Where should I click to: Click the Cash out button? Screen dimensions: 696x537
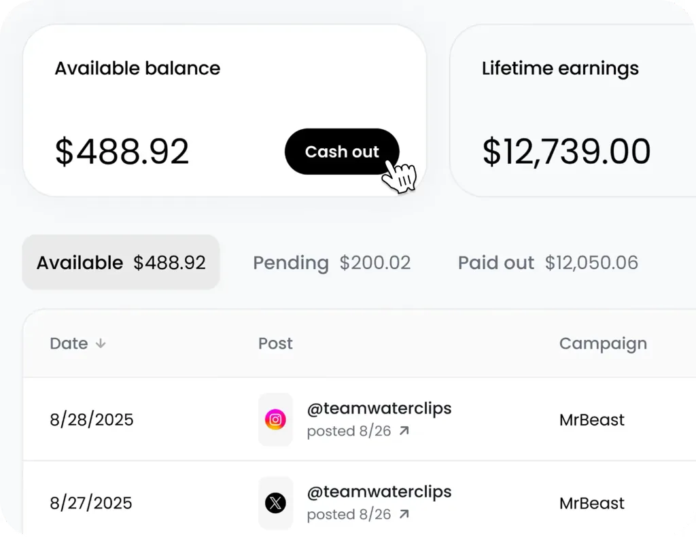pyautogui.click(x=341, y=152)
